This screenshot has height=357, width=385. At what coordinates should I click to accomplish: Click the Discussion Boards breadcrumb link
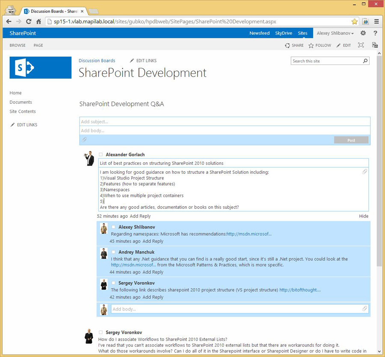click(x=97, y=61)
